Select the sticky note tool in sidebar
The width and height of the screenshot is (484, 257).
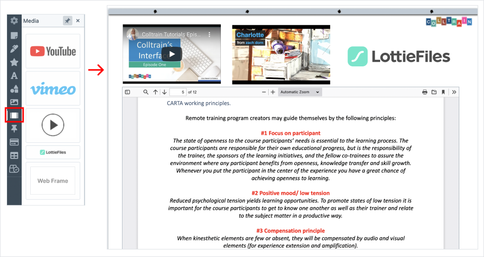point(14,35)
